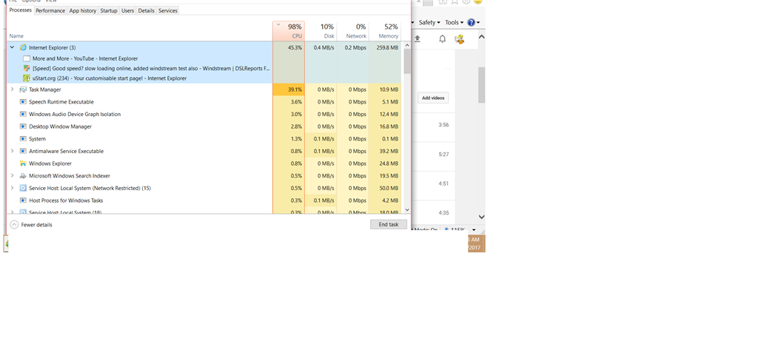Expand Antimalware Service Executable row

click(12, 151)
